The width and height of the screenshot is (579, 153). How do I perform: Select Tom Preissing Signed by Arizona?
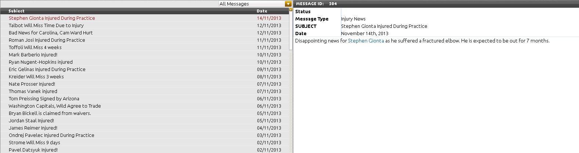(x=44, y=98)
